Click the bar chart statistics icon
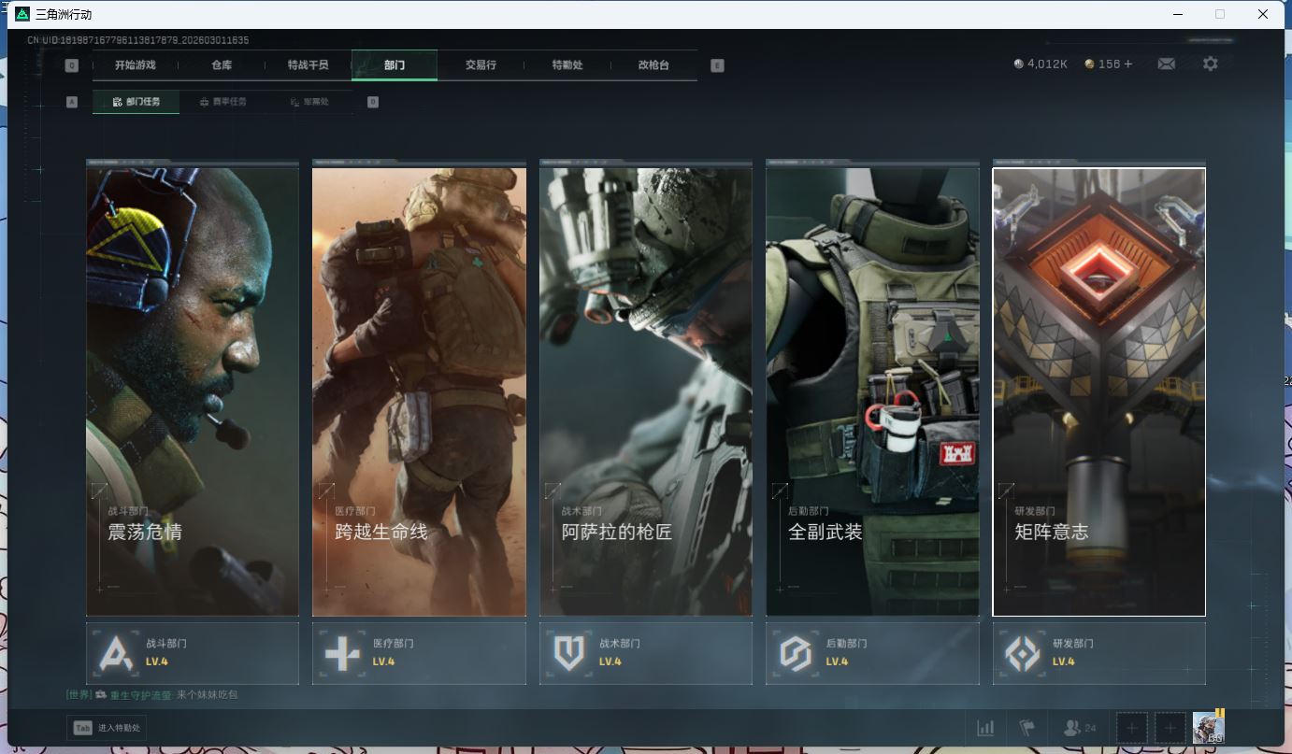Viewport: 1292px width, 754px height. [985, 728]
